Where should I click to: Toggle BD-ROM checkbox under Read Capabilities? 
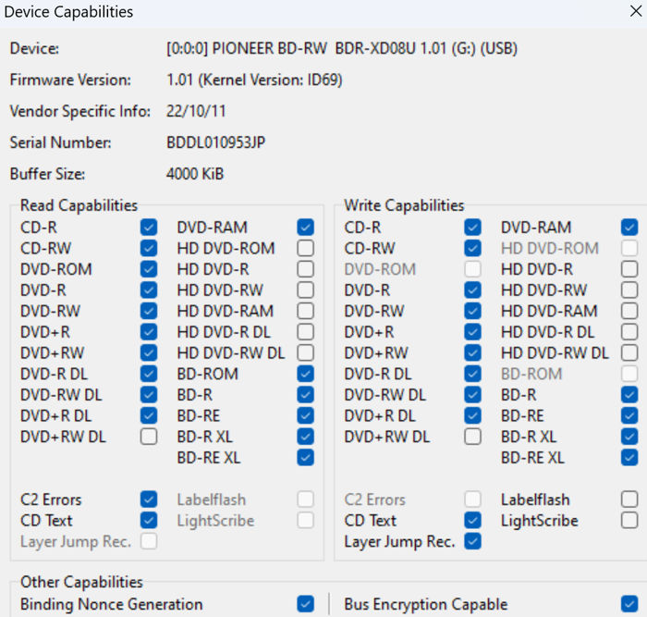305,374
